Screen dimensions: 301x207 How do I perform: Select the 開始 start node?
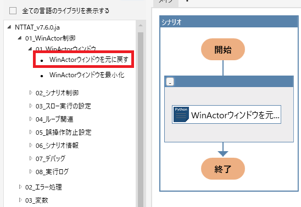click(x=223, y=49)
